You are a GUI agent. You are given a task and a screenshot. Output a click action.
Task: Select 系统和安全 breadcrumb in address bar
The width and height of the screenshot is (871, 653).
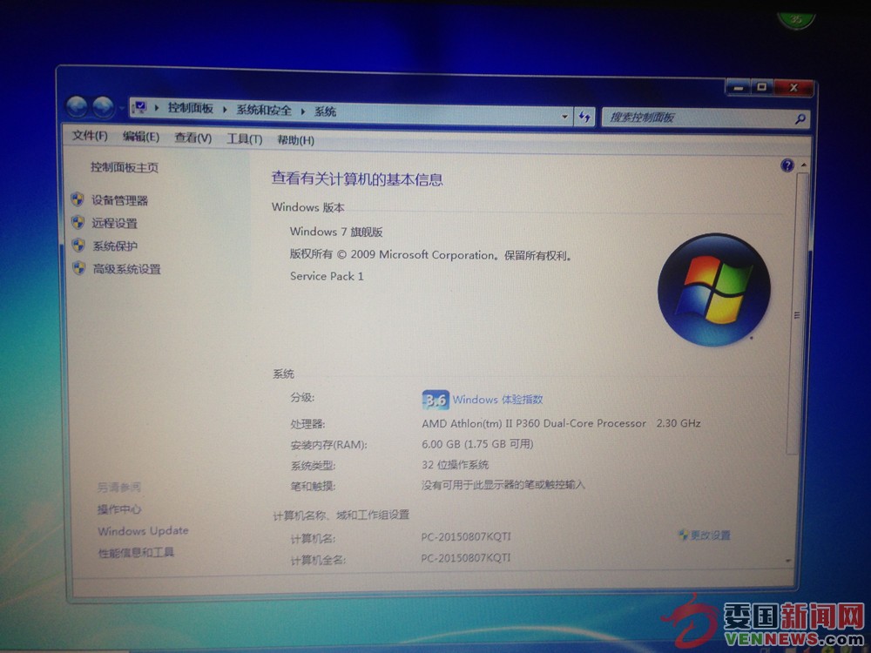(264, 110)
